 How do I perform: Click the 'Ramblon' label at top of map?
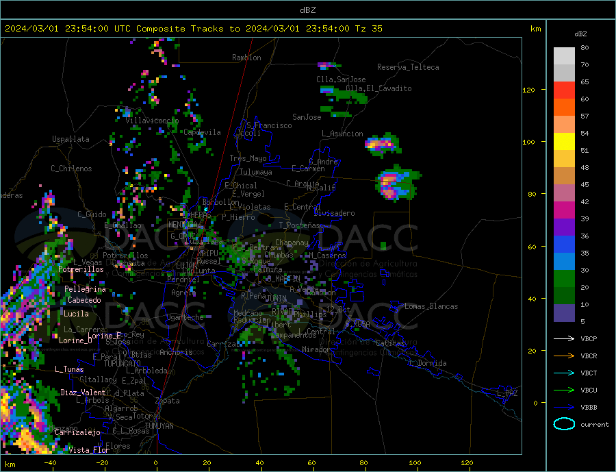tap(246, 58)
